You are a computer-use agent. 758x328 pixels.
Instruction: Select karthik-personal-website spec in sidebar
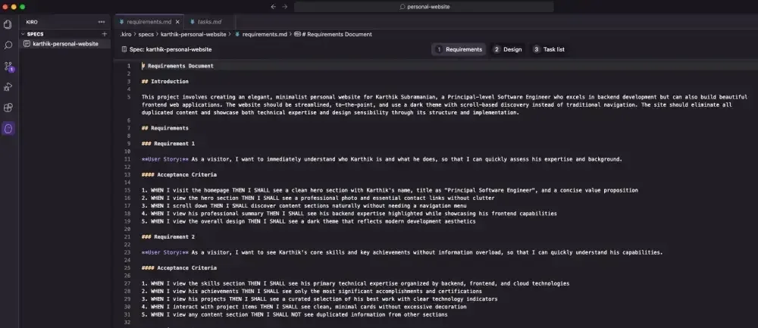(64, 43)
